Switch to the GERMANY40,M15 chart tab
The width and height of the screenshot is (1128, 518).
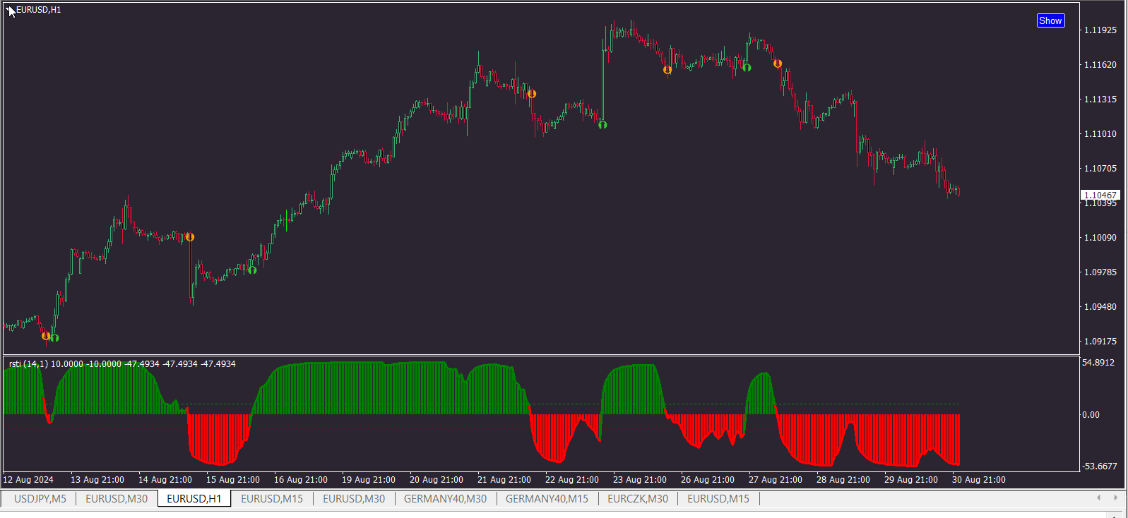click(547, 499)
